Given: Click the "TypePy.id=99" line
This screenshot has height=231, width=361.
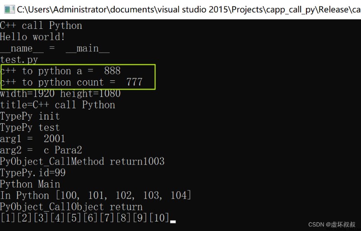Looking at the screenshot, I should [x=32, y=173].
